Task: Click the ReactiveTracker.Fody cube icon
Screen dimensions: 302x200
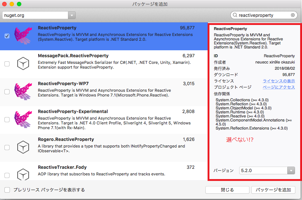Action: (23, 174)
